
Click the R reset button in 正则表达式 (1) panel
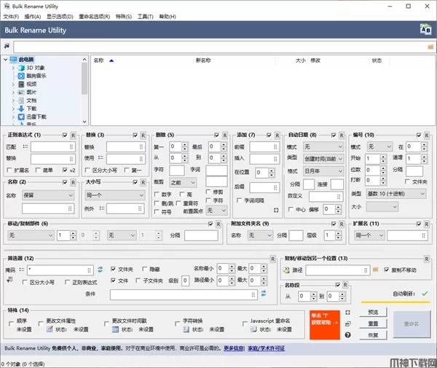tap(73, 135)
